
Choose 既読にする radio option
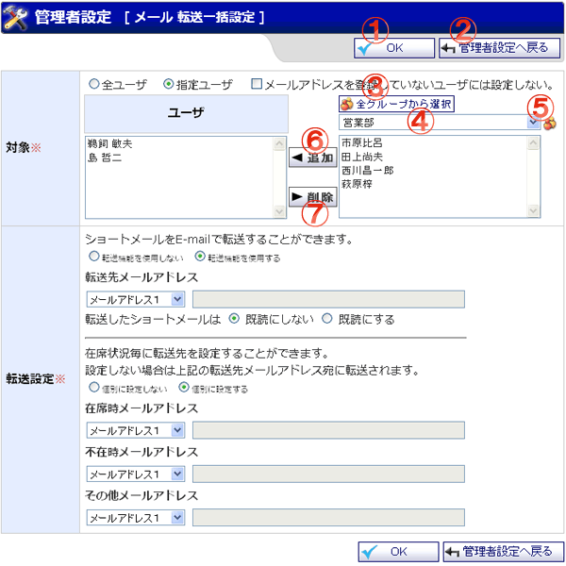pos(328,319)
